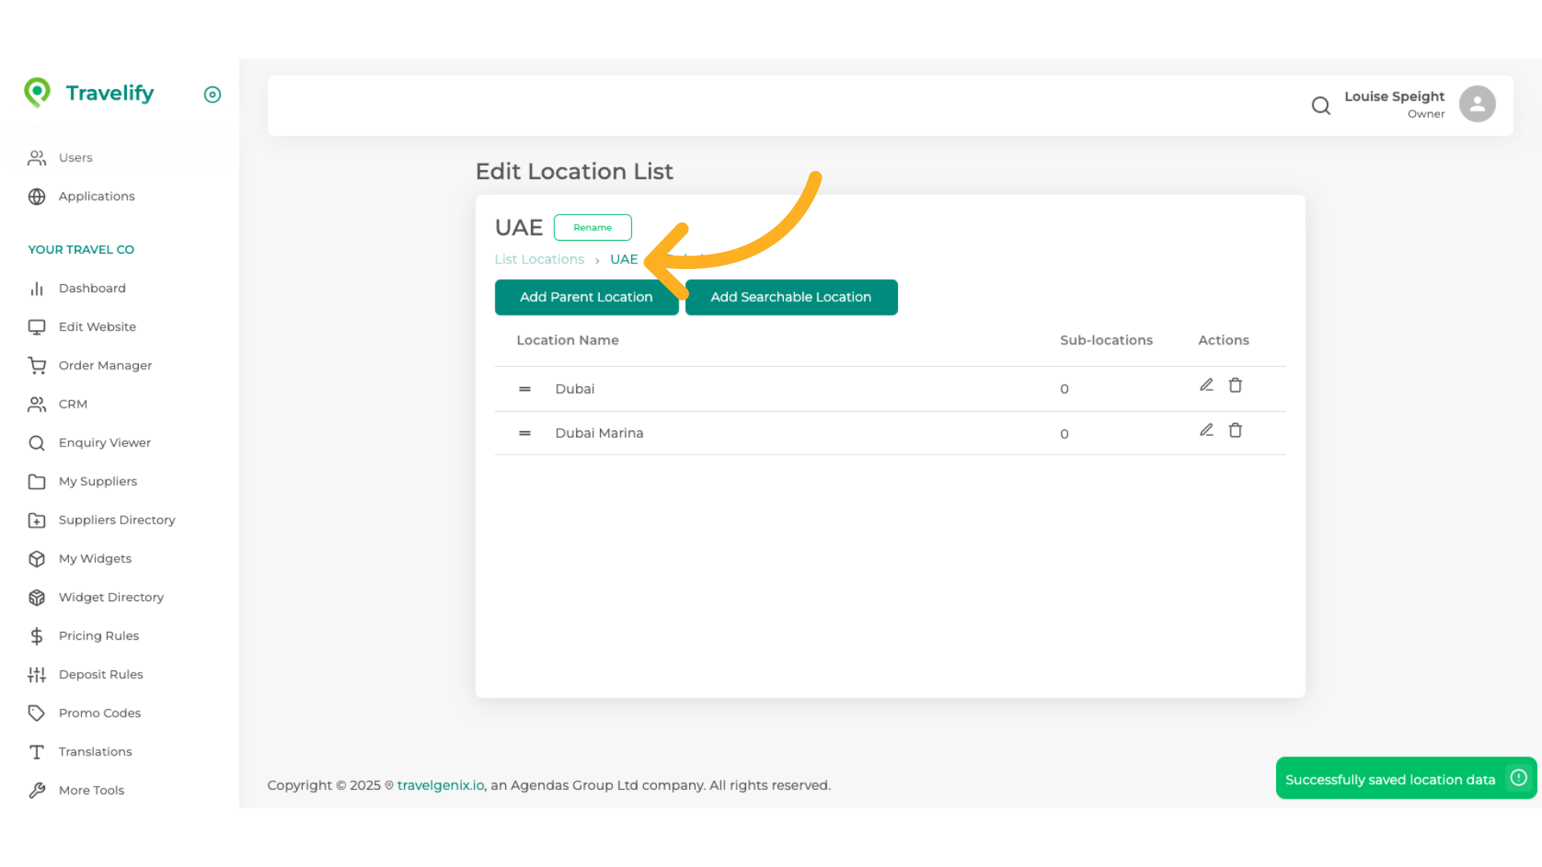Open the search magnifier in the top bar
The width and height of the screenshot is (1542, 867).
click(x=1321, y=105)
